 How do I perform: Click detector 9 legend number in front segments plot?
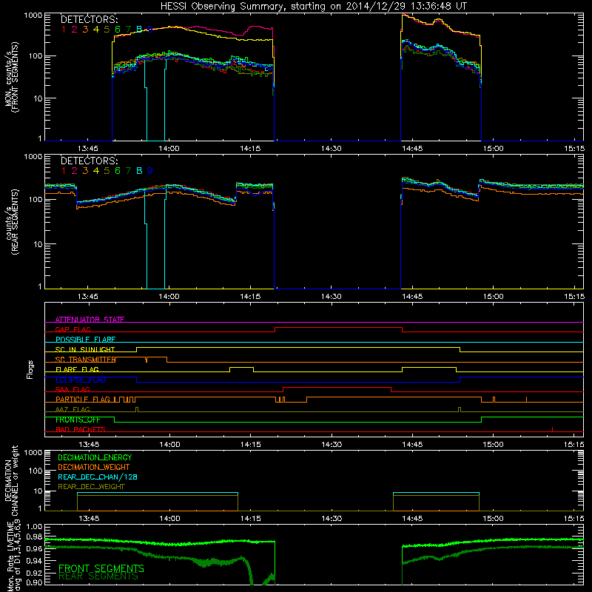[150, 30]
